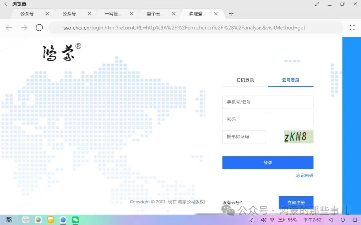The height and width of the screenshot is (225, 361).
Task: Click the 下午2:52 clock in tray
Action: 313,220
